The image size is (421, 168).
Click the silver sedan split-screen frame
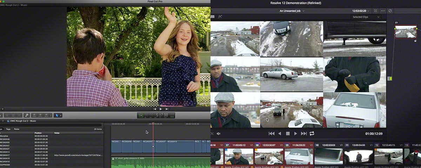pos(291,74)
